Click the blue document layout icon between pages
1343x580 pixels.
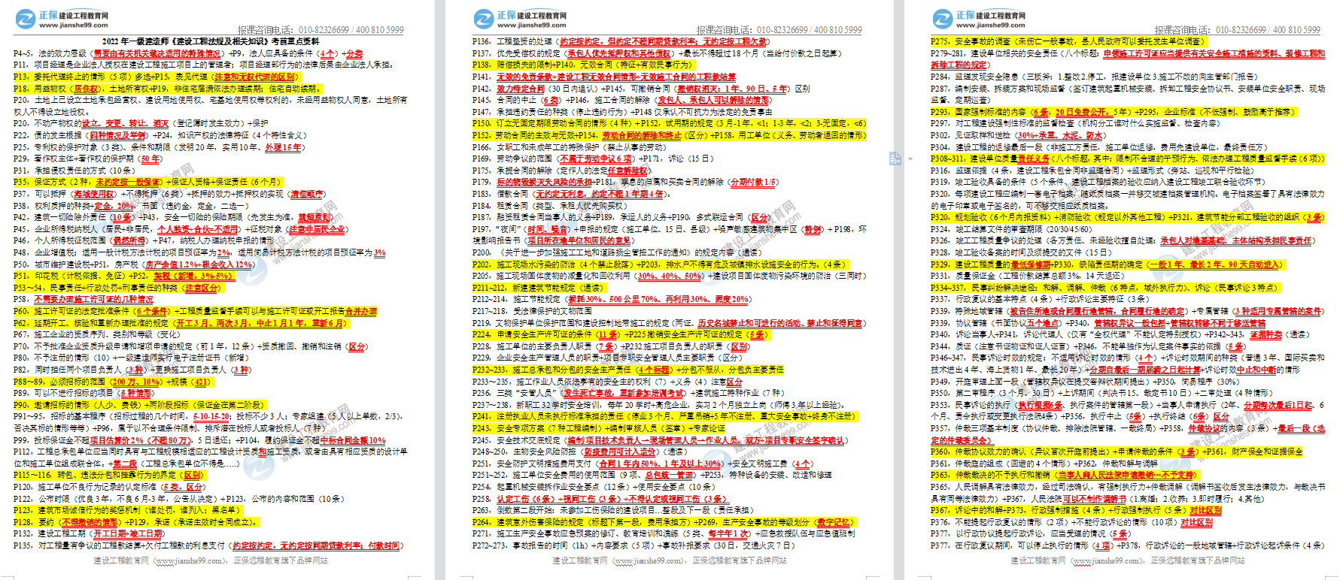[895, 159]
